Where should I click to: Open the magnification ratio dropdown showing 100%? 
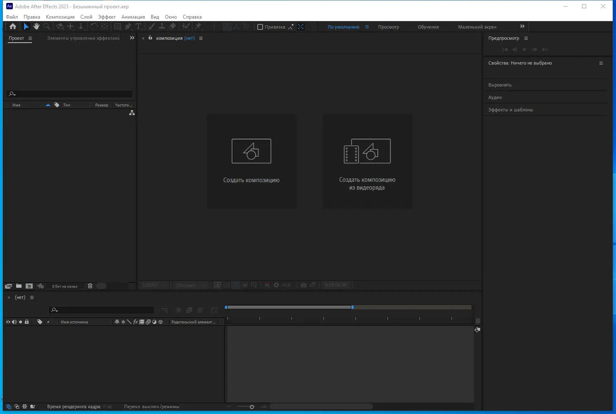pos(154,285)
